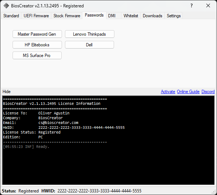Open the Settings tab
The width and height of the screenshot is (217, 195).
pos(173,16)
